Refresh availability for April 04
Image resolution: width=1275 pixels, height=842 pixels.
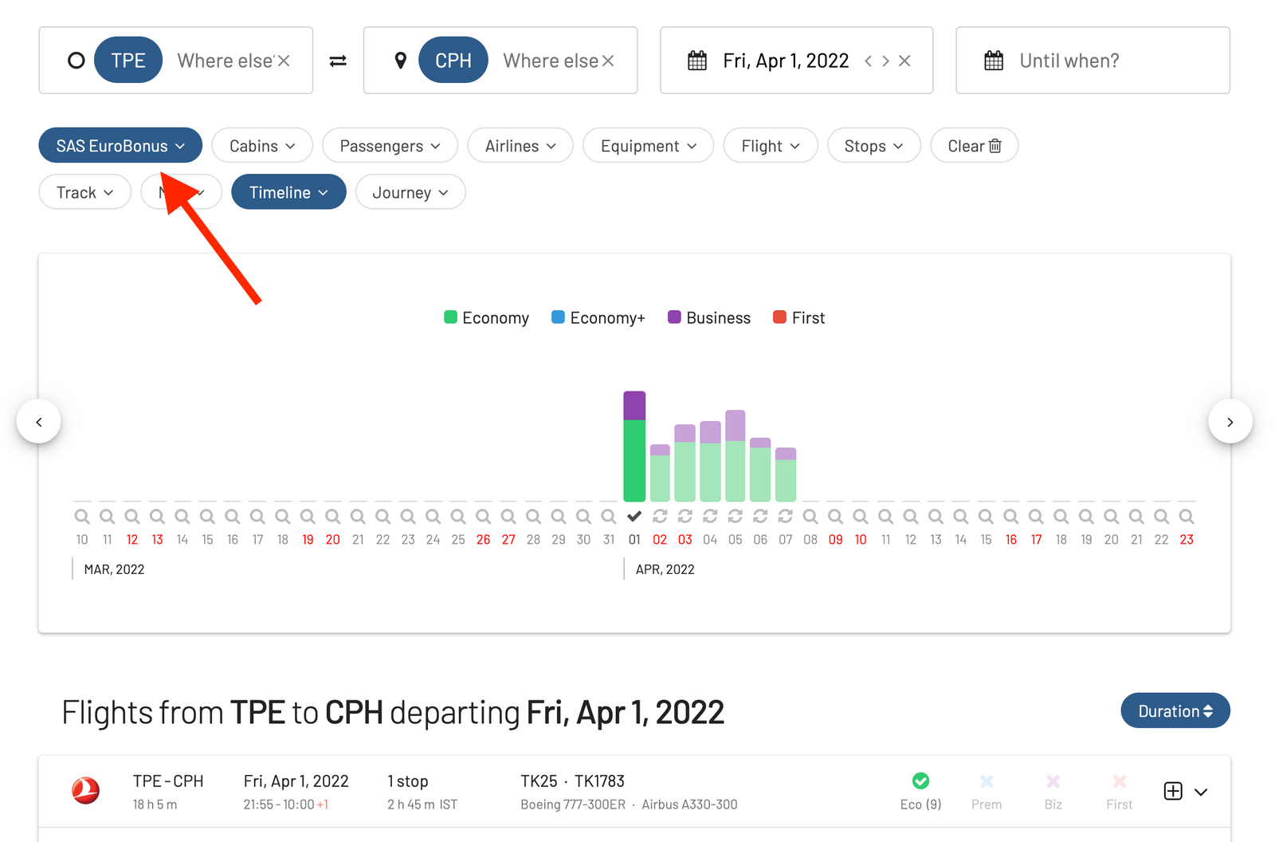tap(710, 516)
